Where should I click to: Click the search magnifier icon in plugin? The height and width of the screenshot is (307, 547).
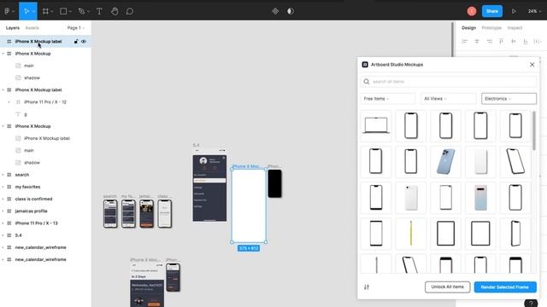[367, 82]
